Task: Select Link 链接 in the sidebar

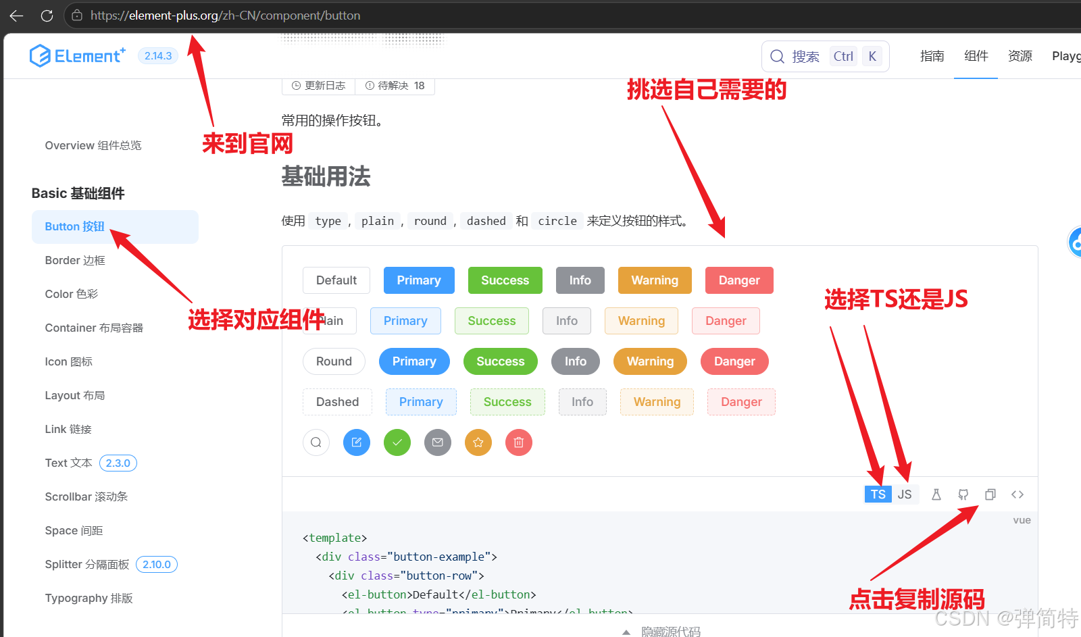Action: coord(68,429)
